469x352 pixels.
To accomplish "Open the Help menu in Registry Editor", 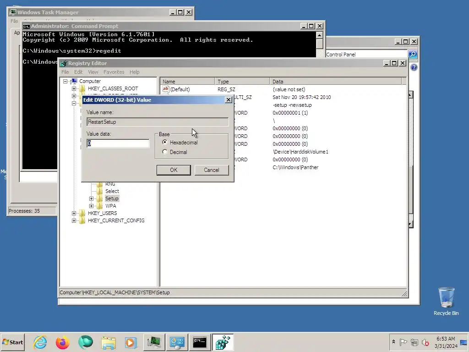I will pos(134,72).
